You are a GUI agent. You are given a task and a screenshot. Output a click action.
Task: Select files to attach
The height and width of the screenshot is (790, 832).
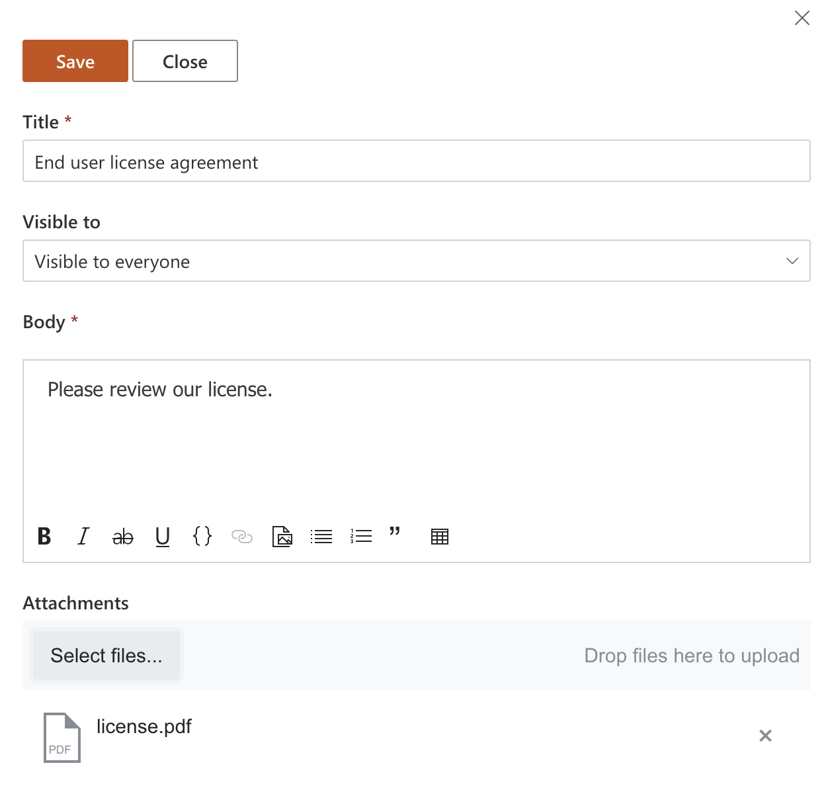[106, 655]
